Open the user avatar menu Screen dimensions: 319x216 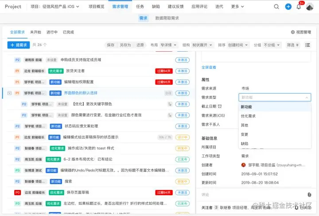[310, 7]
